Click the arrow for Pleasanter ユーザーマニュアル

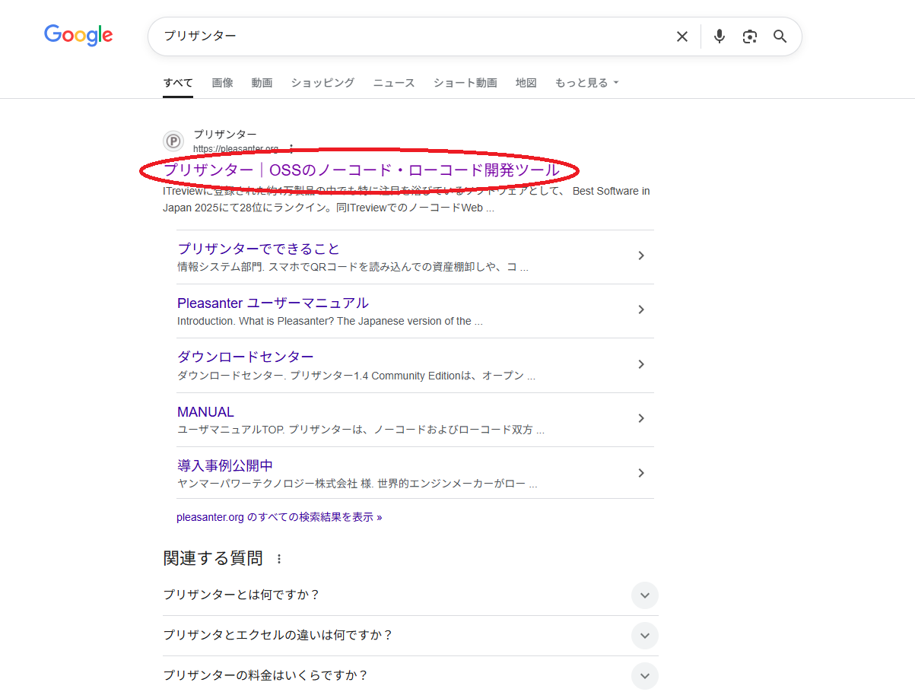[641, 309]
